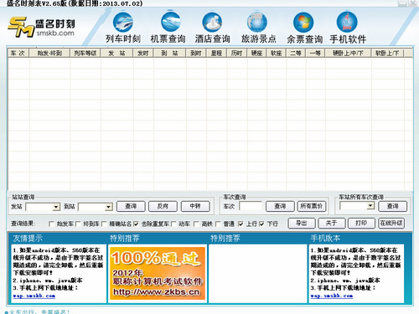Sort by the 列车等级 column header
The width and height of the screenshot is (419, 314).
click(x=85, y=53)
